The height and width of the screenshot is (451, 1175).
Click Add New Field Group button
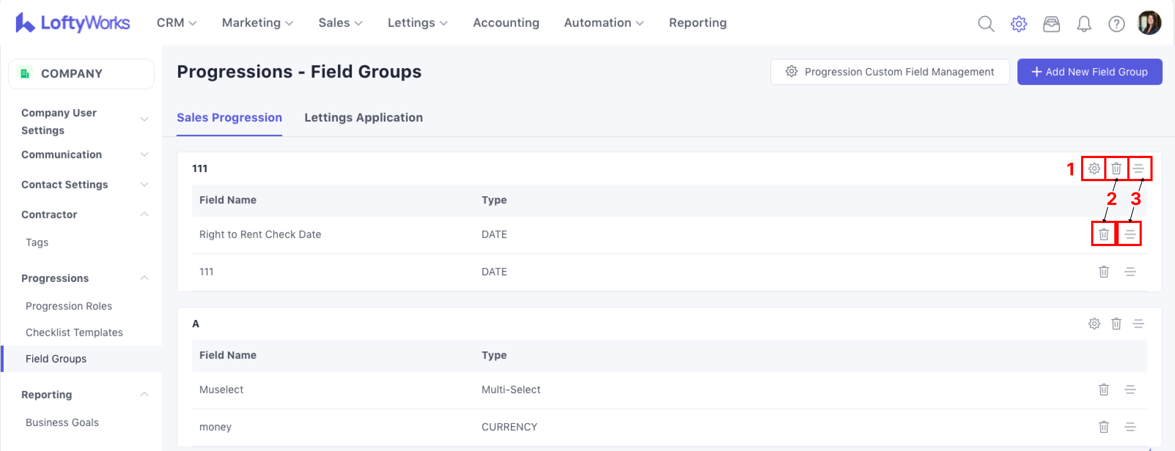click(x=1089, y=72)
